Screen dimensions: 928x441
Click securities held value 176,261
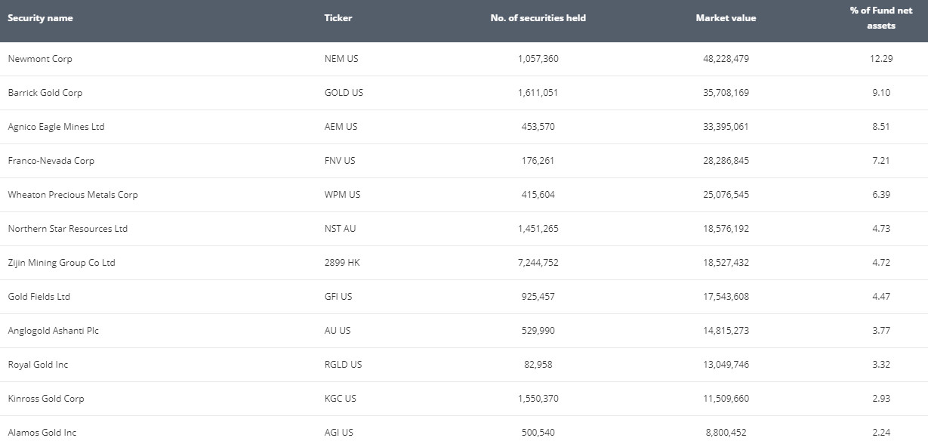pyautogui.click(x=538, y=161)
